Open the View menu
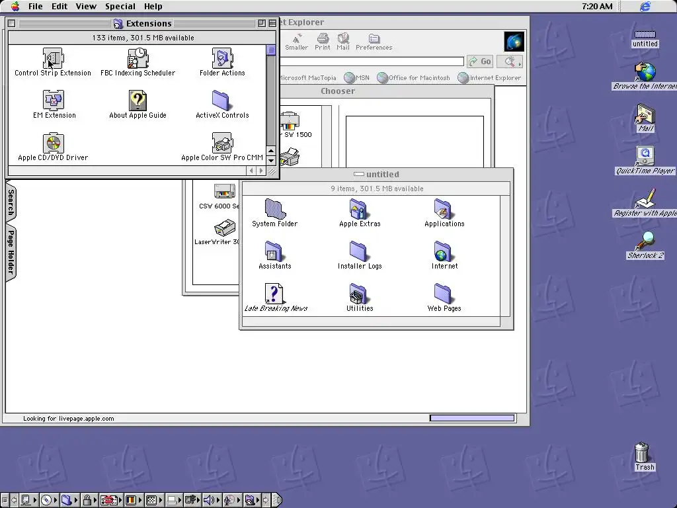This screenshot has height=508, width=677. [x=86, y=7]
